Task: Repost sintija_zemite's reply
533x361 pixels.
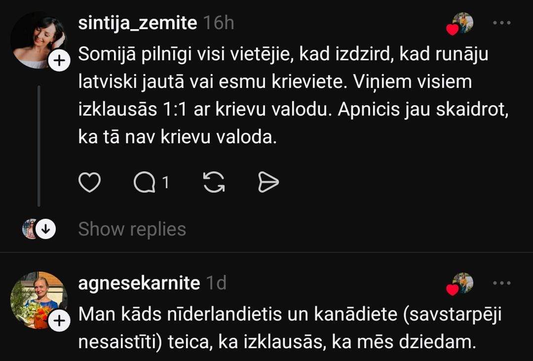Action: pyautogui.click(x=214, y=183)
